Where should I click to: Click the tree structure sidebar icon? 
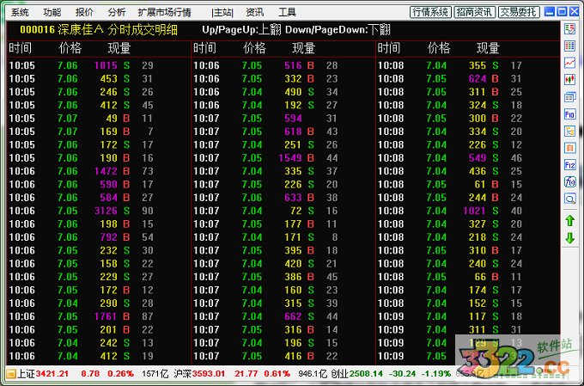tap(569, 132)
